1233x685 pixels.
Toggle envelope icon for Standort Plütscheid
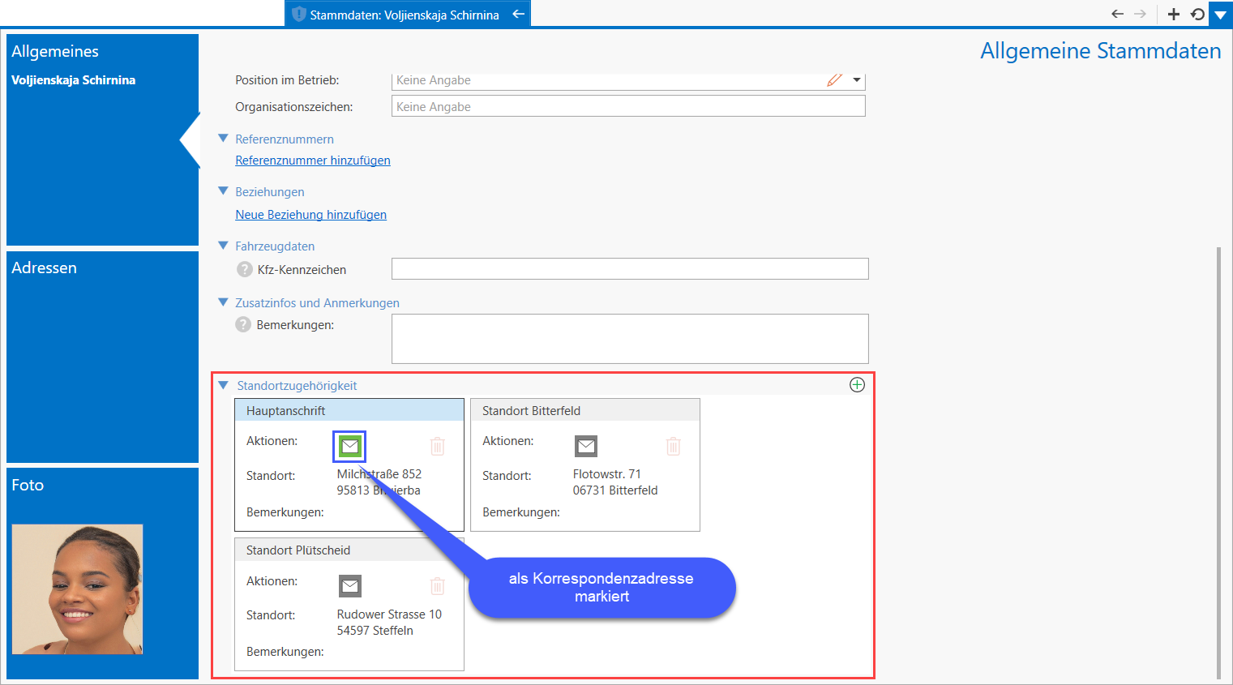[x=349, y=585]
